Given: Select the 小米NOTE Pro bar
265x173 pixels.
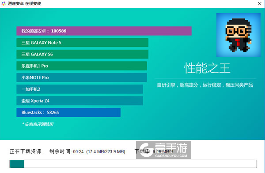Looking at the screenshot, I should coord(82,77).
